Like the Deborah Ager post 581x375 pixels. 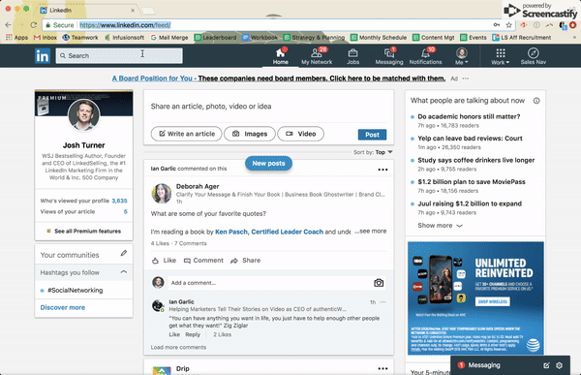[164, 261]
